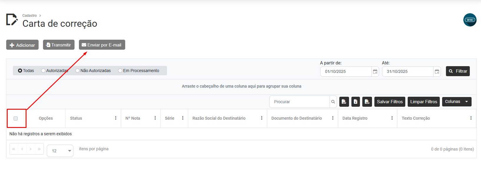Select the Em Processamento radio option
The image size is (481, 177).
pos(120,71)
